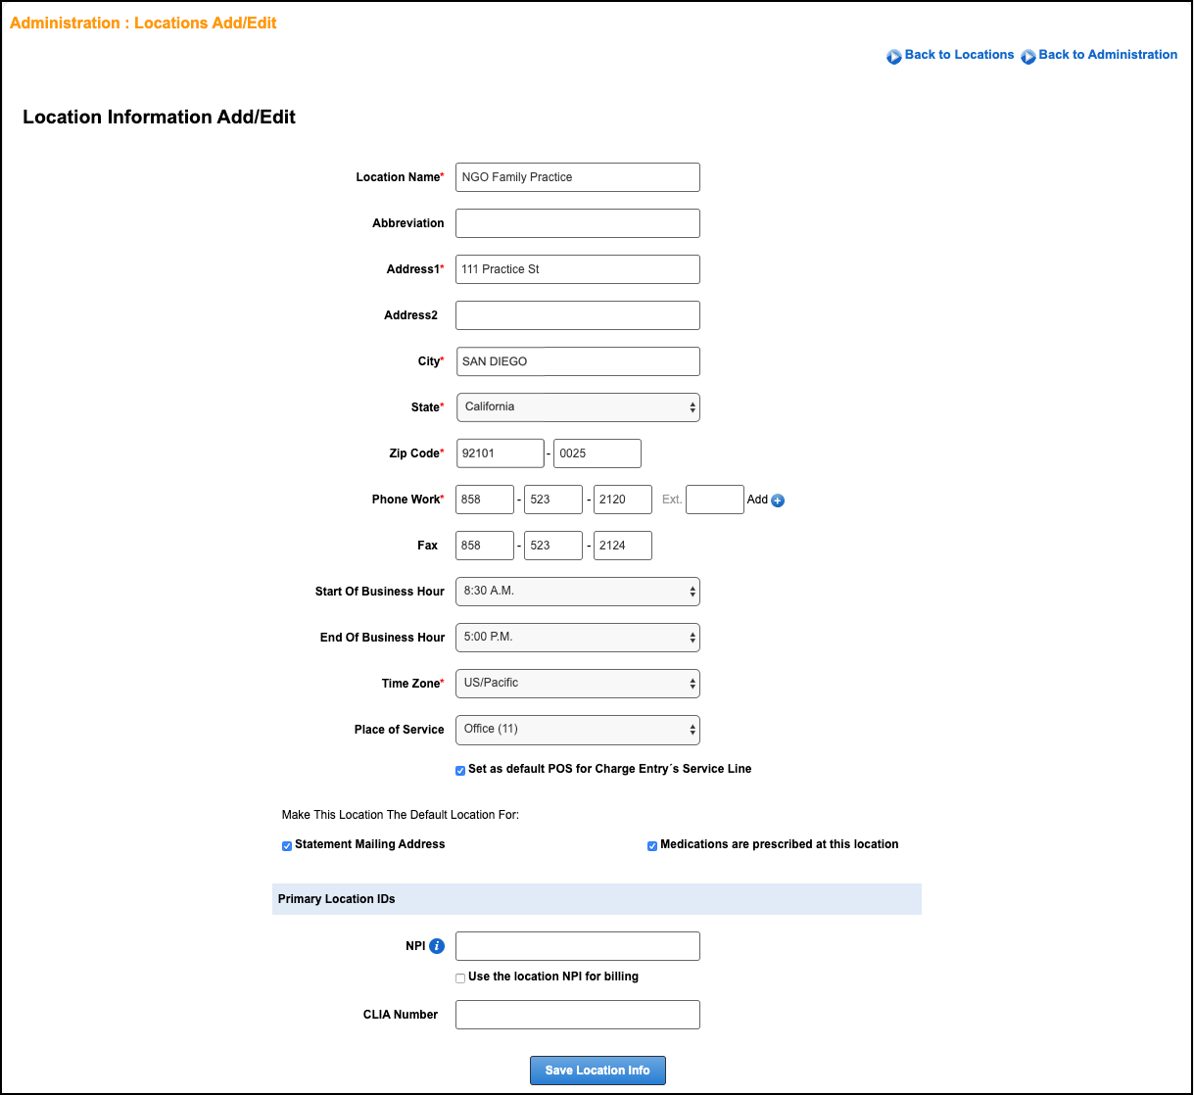Focus the CLIA Number field

[578, 1015]
